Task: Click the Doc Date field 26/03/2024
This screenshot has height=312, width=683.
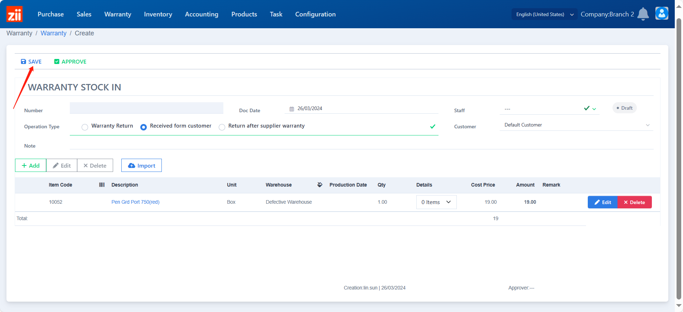Action: 361,109
